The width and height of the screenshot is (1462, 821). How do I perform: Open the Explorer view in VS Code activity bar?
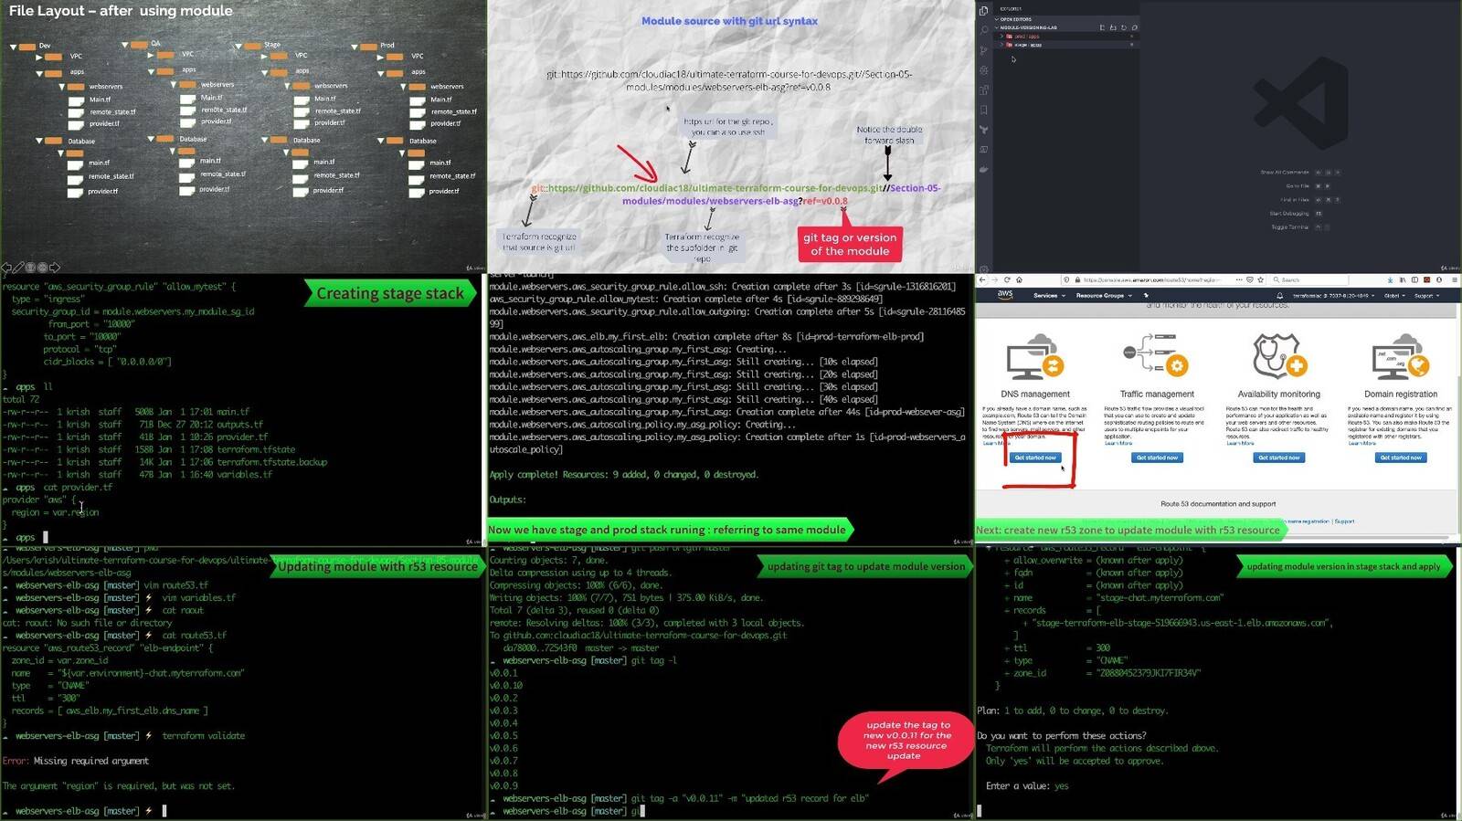[x=983, y=11]
